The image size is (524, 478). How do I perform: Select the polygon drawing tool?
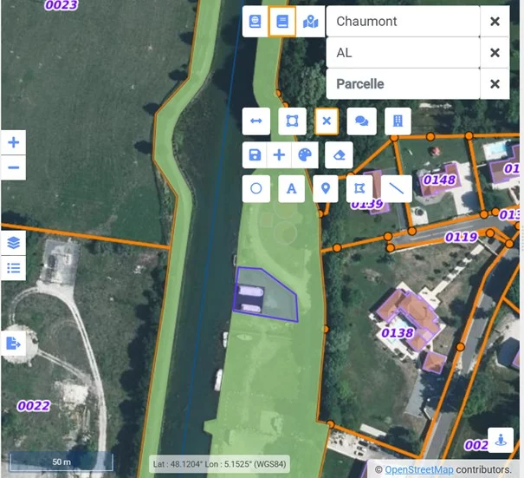tap(359, 187)
